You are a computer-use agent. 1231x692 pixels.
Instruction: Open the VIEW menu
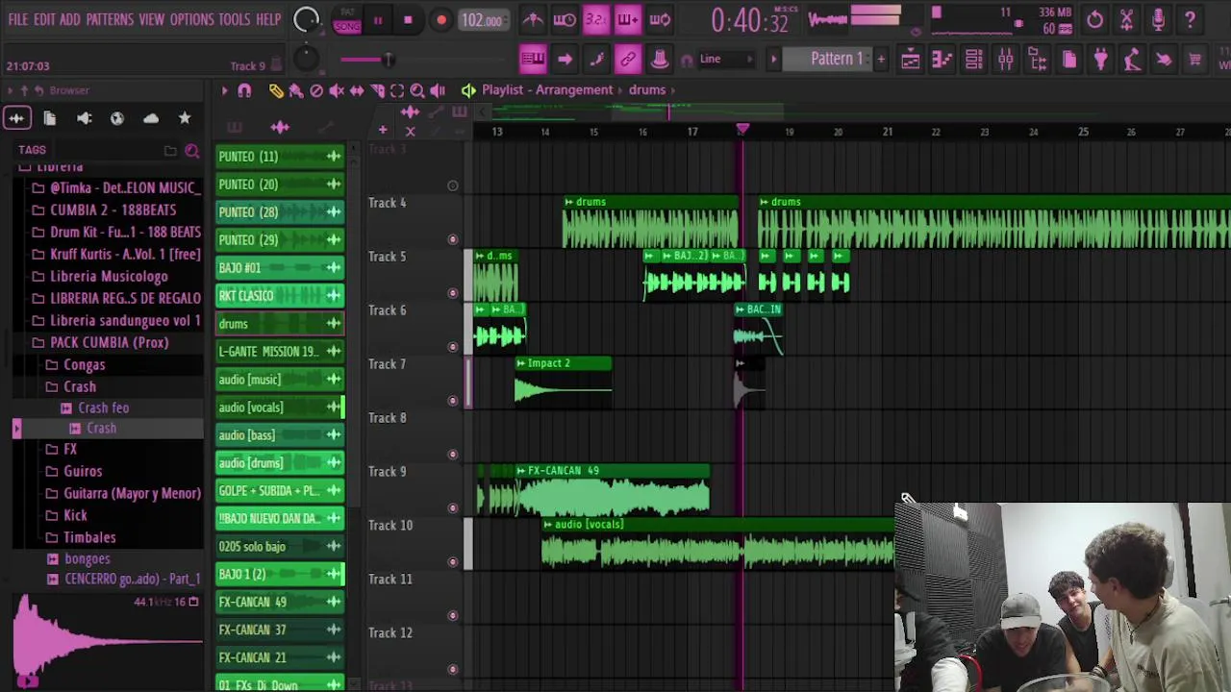coord(151,19)
